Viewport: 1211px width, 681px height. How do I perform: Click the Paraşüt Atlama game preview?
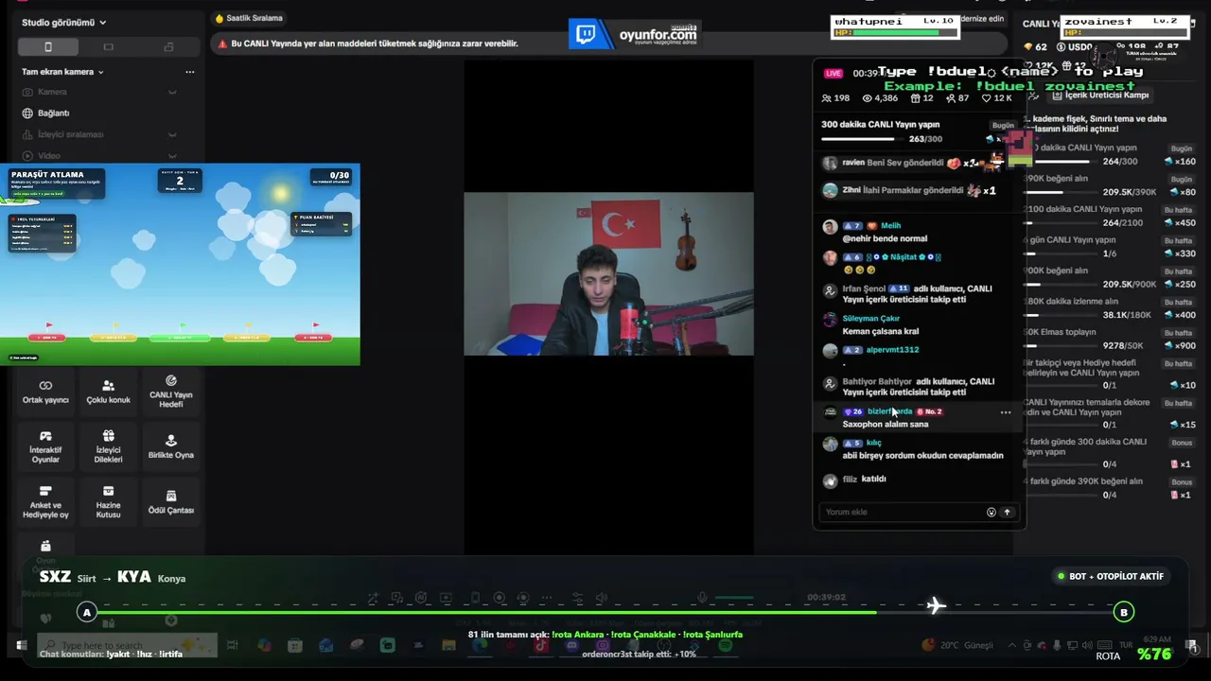point(180,265)
